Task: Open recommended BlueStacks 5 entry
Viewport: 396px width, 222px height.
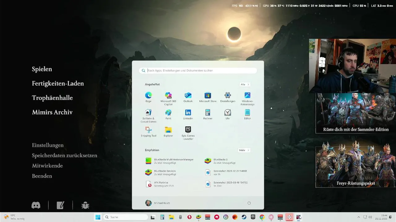Action: [220, 161]
